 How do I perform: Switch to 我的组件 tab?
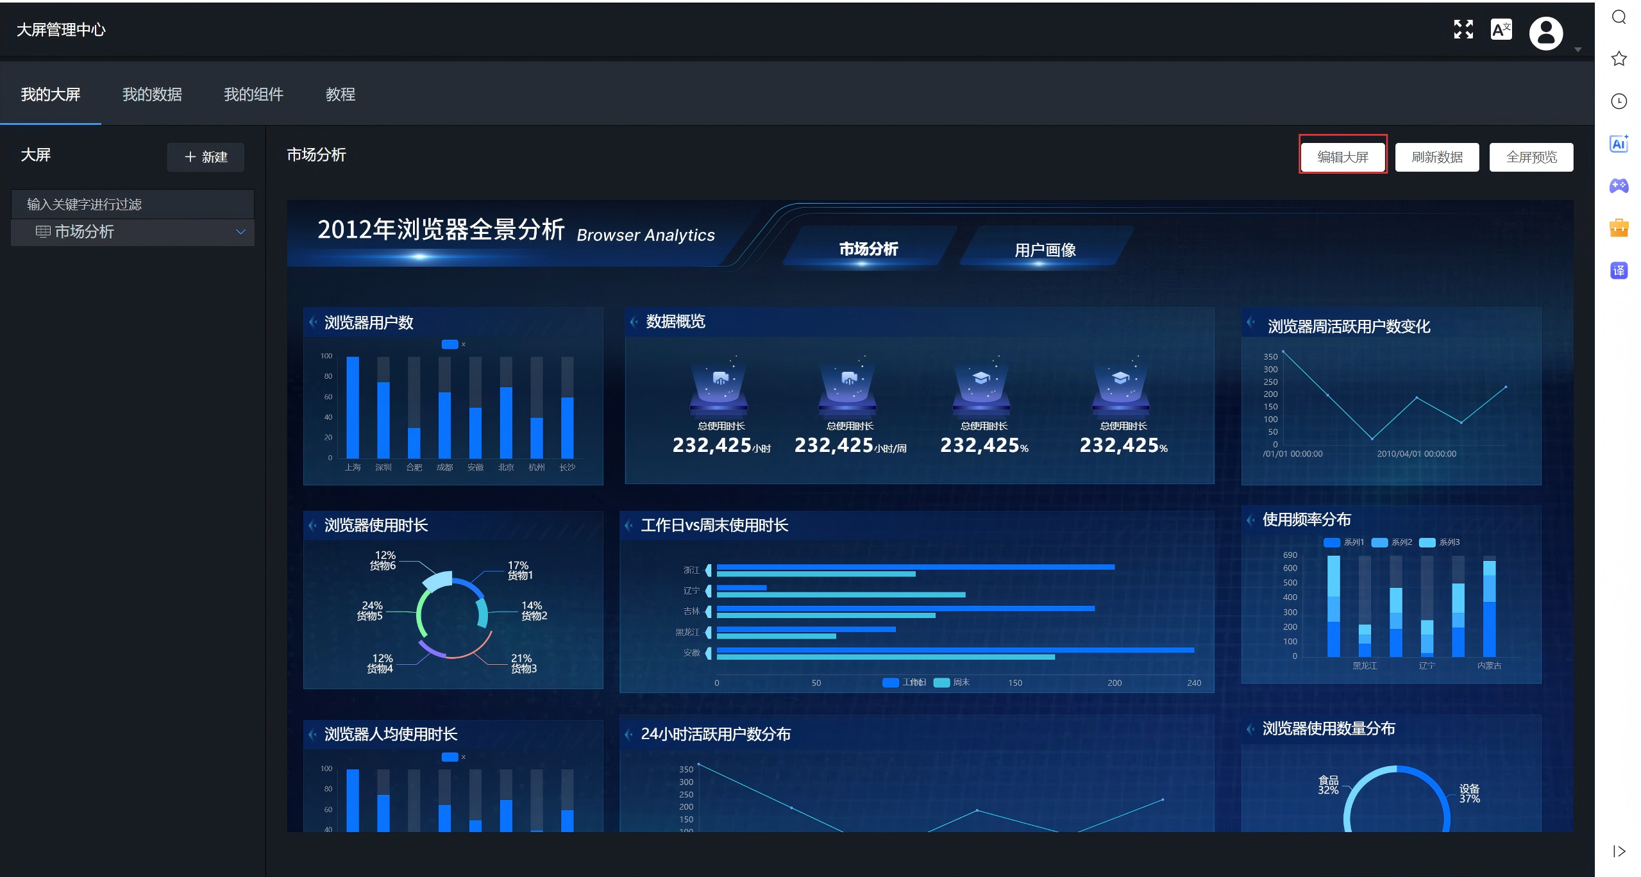[x=253, y=95]
